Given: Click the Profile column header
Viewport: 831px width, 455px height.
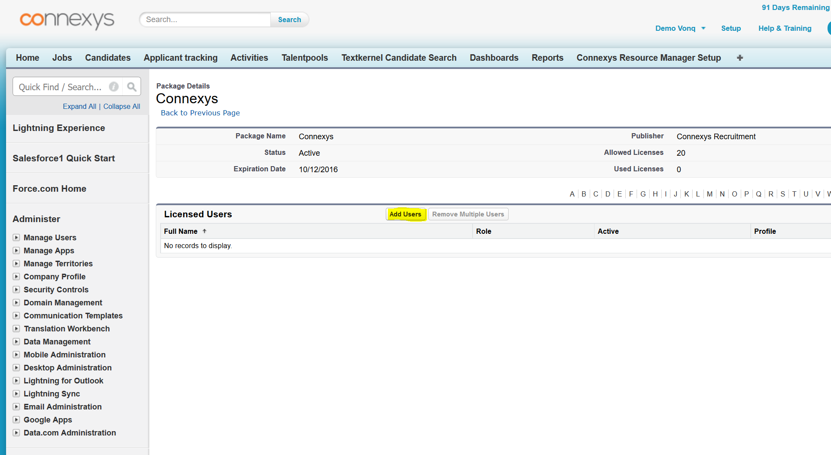Looking at the screenshot, I should 765,231.
